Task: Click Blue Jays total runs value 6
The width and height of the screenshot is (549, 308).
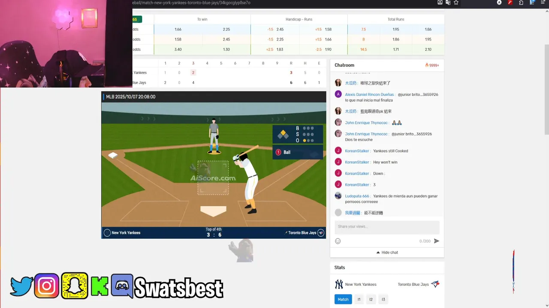Action: coord(291,83)
